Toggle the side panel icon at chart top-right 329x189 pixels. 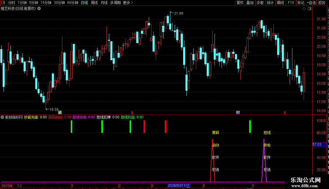click(309, 9)
